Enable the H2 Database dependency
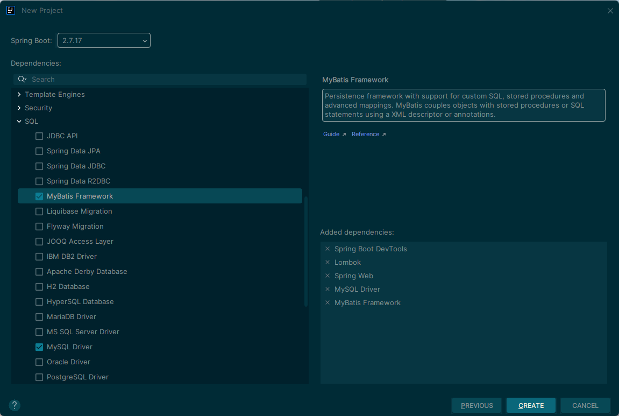The height and width of the screenshot is (416, 619). point(39,286)
